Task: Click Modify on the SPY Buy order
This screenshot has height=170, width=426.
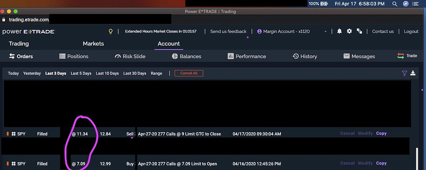Action: [x=365, y=163]
